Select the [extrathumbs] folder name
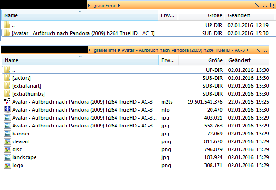This screenshot has width=276, height=190. pos(29,94)
